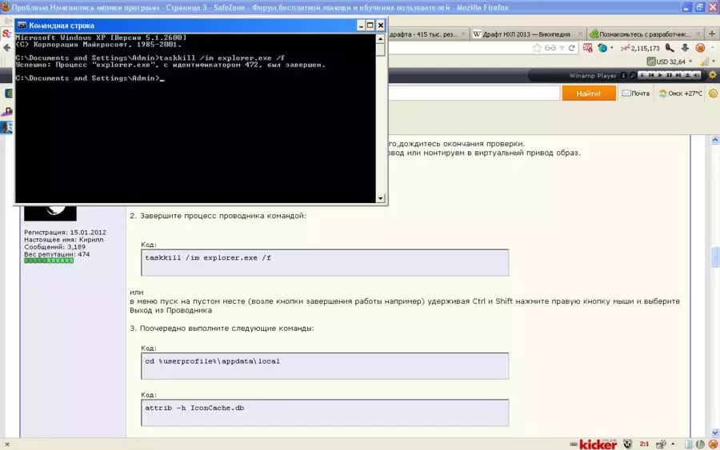Click the taskkill code box
The height and width of the screenshot is (450, 720).
[325, 262]
